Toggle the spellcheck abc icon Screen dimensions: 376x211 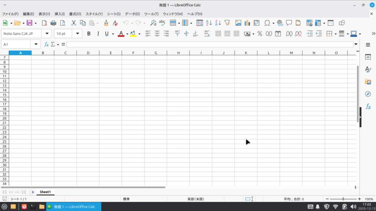(162, 23)
